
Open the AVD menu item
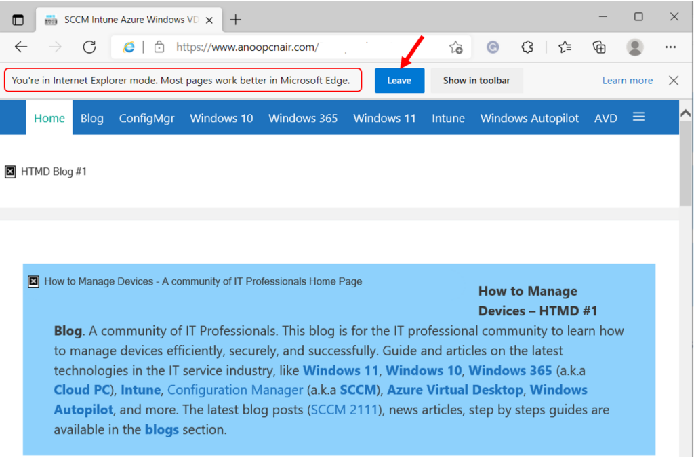(605, 118)
